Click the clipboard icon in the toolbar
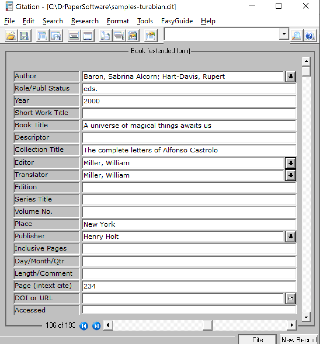This screenshot has height=344, width=320. point(150,36)
